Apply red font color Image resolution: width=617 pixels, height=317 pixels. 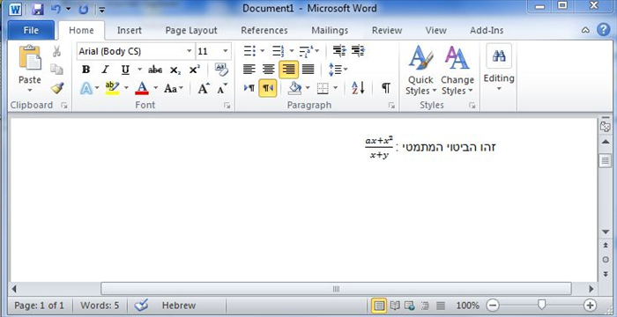click(x=142, y=88)
